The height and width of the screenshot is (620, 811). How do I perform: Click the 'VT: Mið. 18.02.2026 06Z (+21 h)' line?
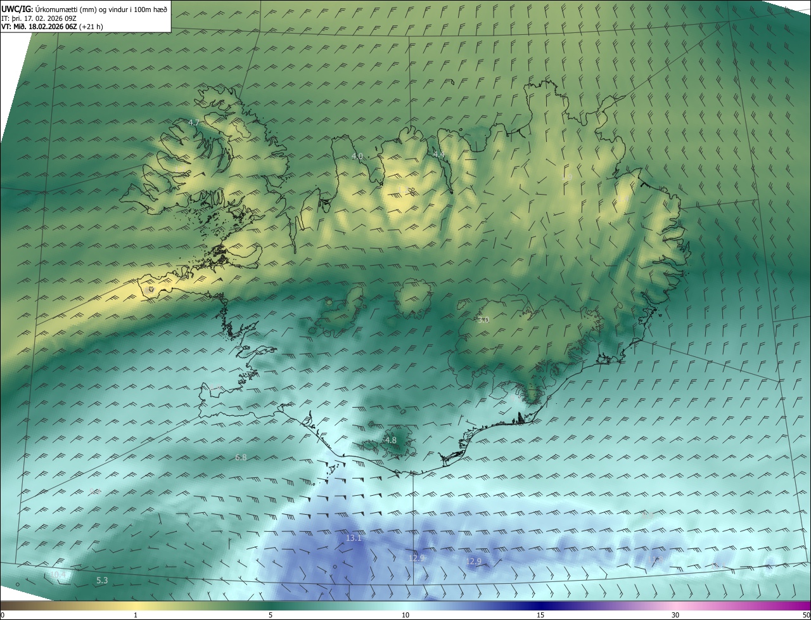click(x=52, y=27)
